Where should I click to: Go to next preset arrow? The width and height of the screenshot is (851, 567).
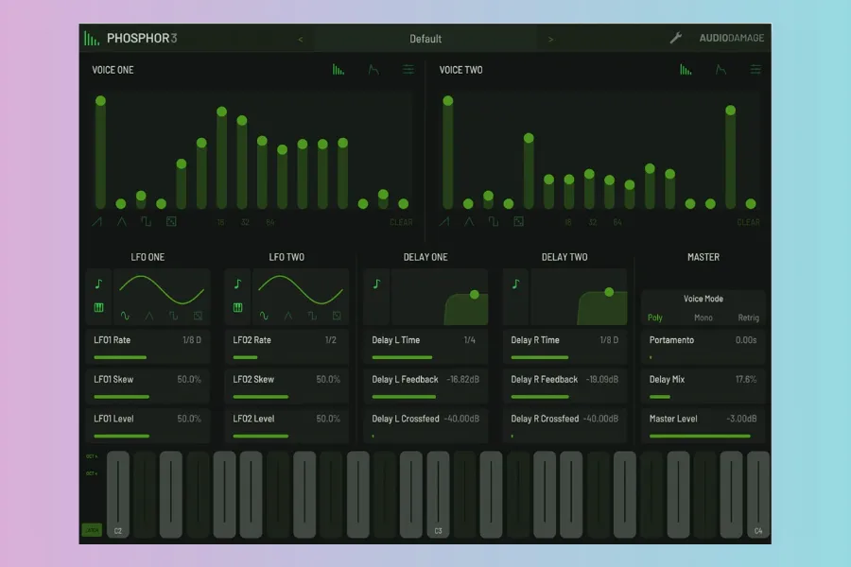point(551,40)
